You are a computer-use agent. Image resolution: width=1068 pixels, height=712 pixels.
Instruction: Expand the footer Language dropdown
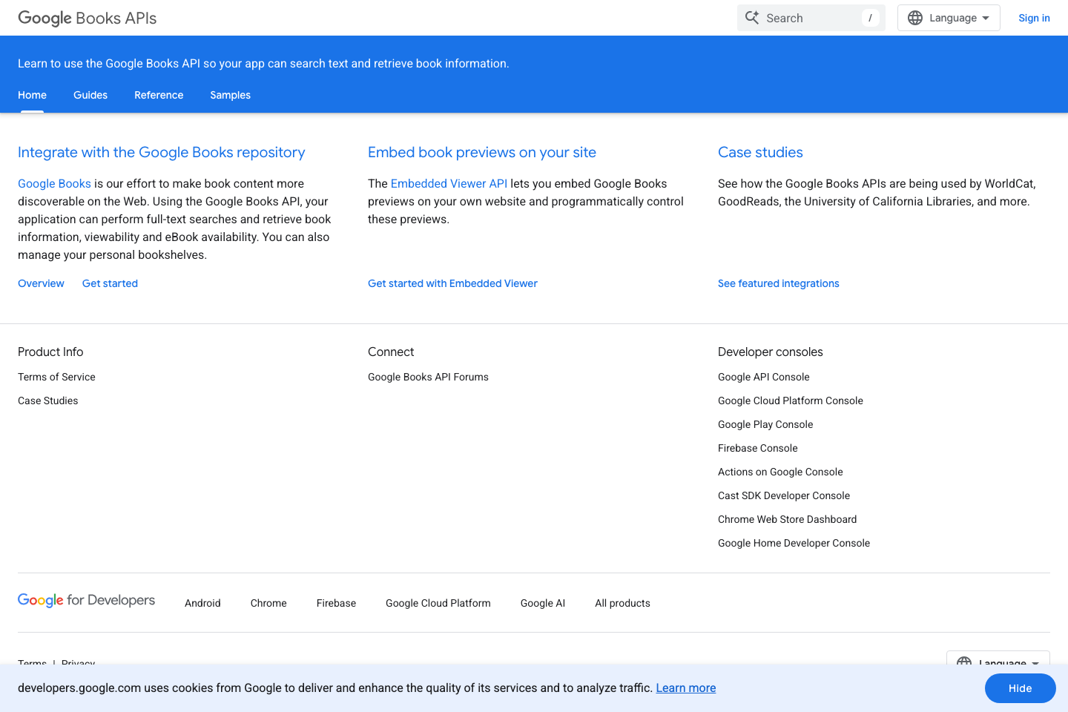point(999,663)
